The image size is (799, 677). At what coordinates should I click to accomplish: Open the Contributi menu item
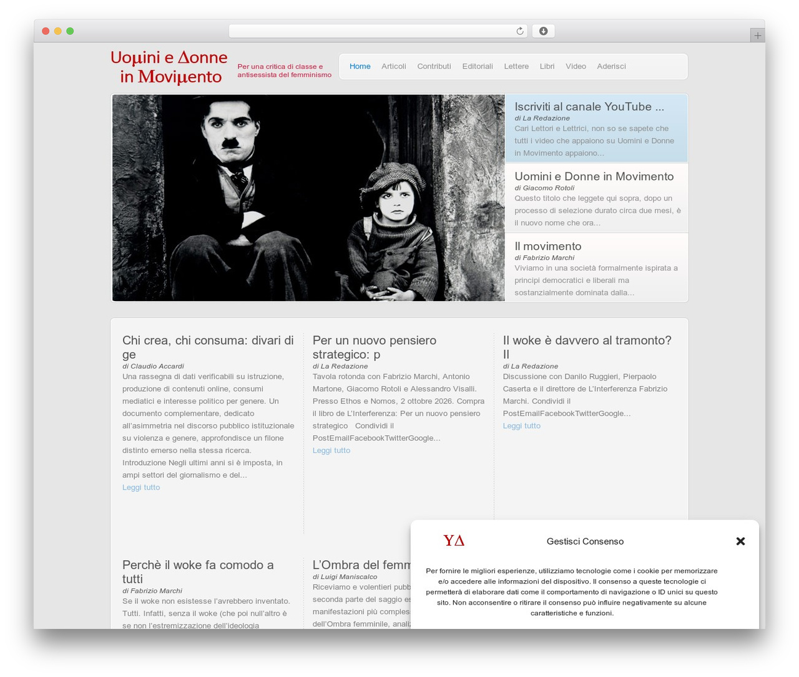pyautogui.click(x=434, y=66)
